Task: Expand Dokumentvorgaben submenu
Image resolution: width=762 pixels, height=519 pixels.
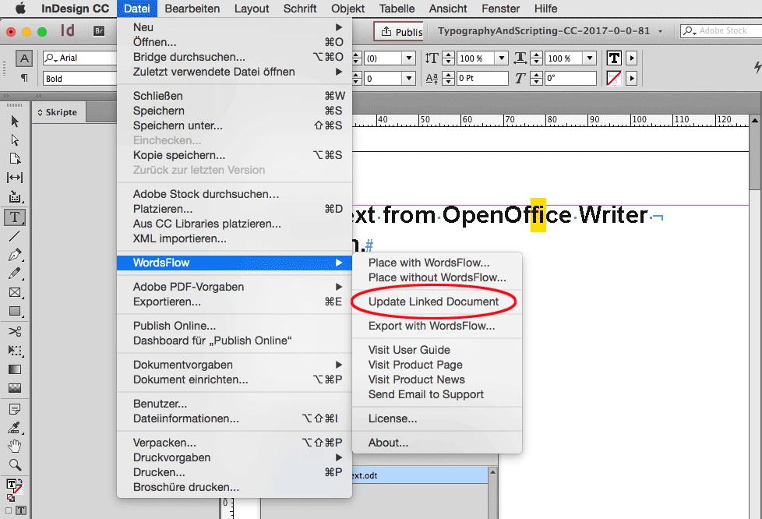Action: [x=235, y=365]
